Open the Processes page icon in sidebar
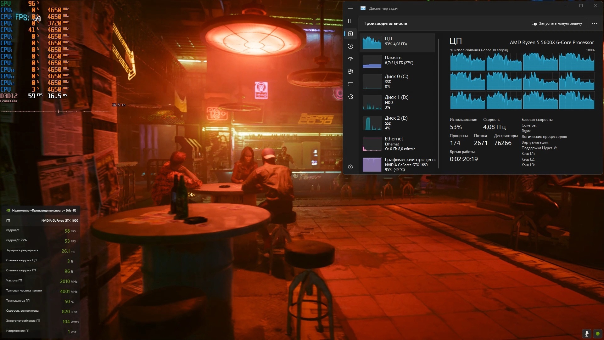The height and width of the screenshot is (340, 604). [x=350, y=21]
